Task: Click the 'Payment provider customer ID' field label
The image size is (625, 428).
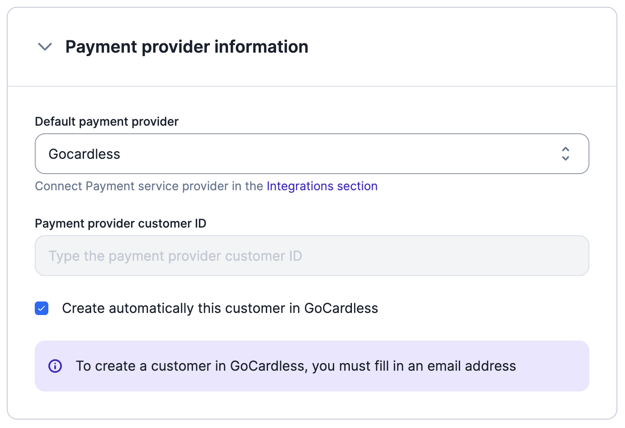Action: click(x=121, y=223)
